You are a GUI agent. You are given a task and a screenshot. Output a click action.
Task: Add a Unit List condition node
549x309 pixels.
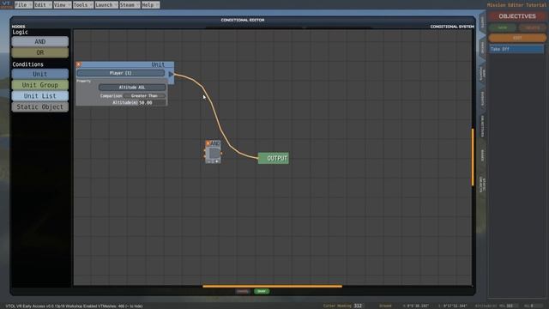[x=40, y=95]
